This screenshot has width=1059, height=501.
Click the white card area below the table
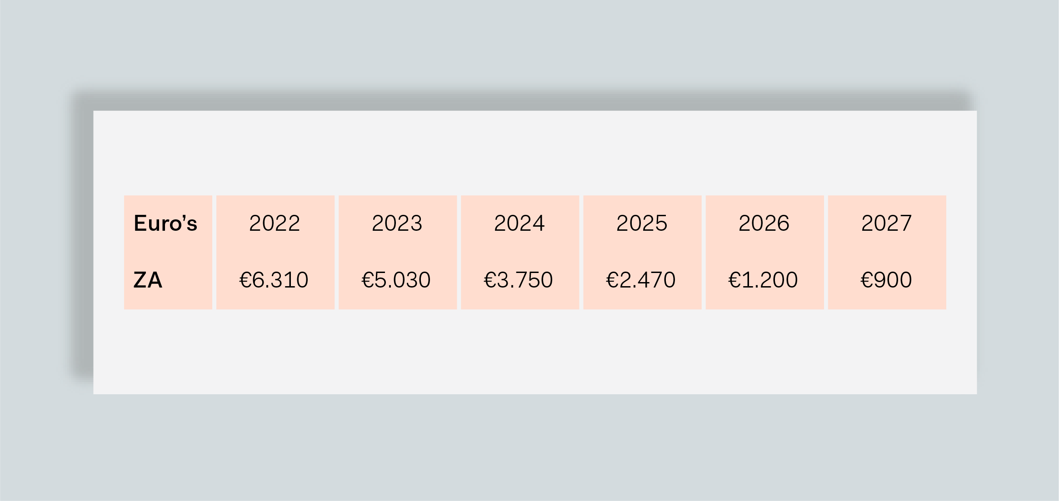click(534, 352)
